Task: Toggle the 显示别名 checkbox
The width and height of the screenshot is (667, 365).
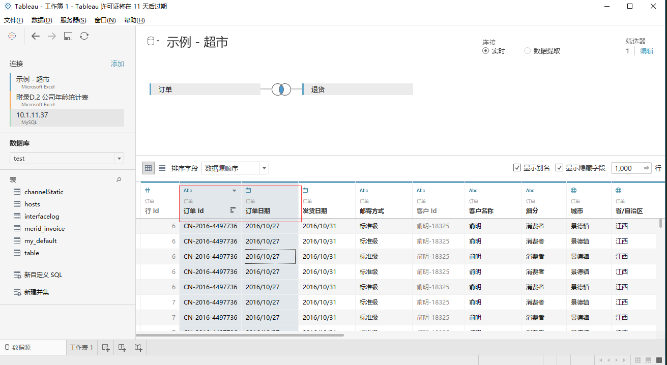Action: tap(517, 168)
